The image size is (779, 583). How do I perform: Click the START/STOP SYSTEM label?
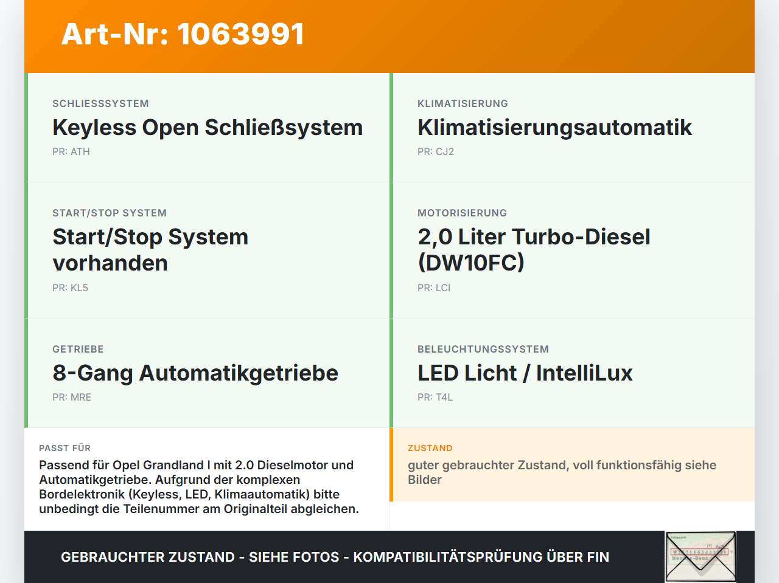[110, 213]
